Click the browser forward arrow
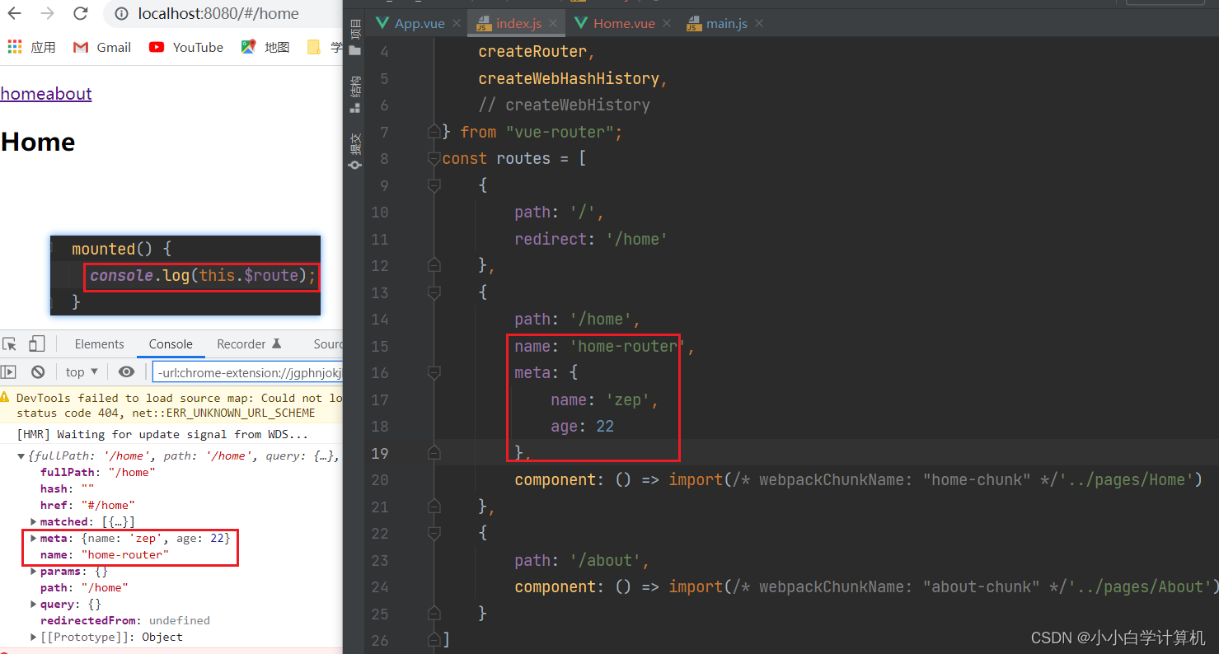This screenshot has height=654, width=1219. 49,13
